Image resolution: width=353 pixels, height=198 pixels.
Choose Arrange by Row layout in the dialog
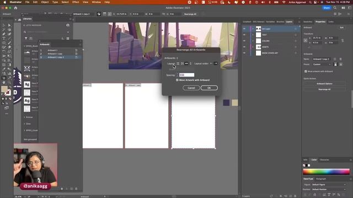tap(186, 64)
